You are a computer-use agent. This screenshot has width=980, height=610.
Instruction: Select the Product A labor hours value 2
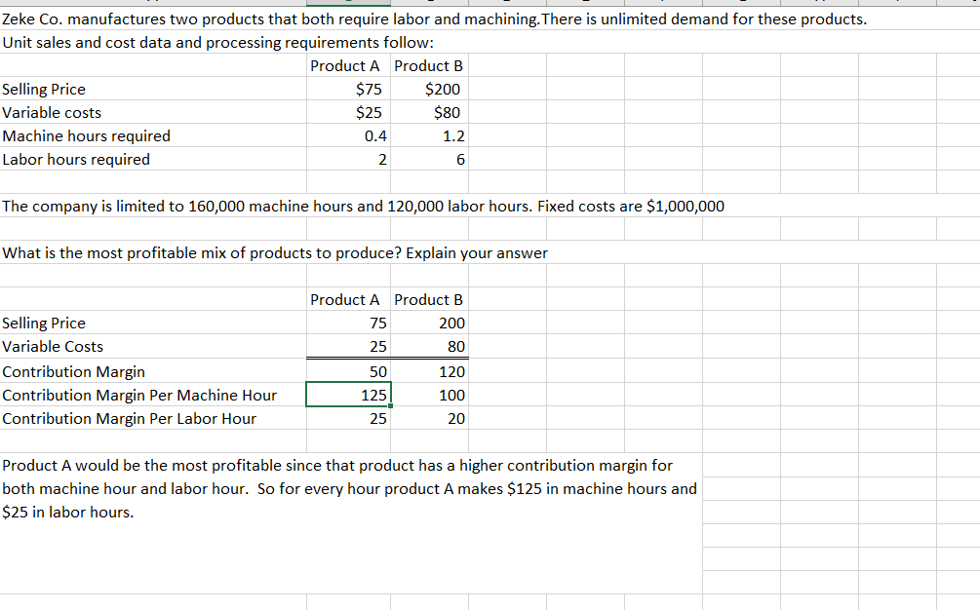tap(348, 159)
